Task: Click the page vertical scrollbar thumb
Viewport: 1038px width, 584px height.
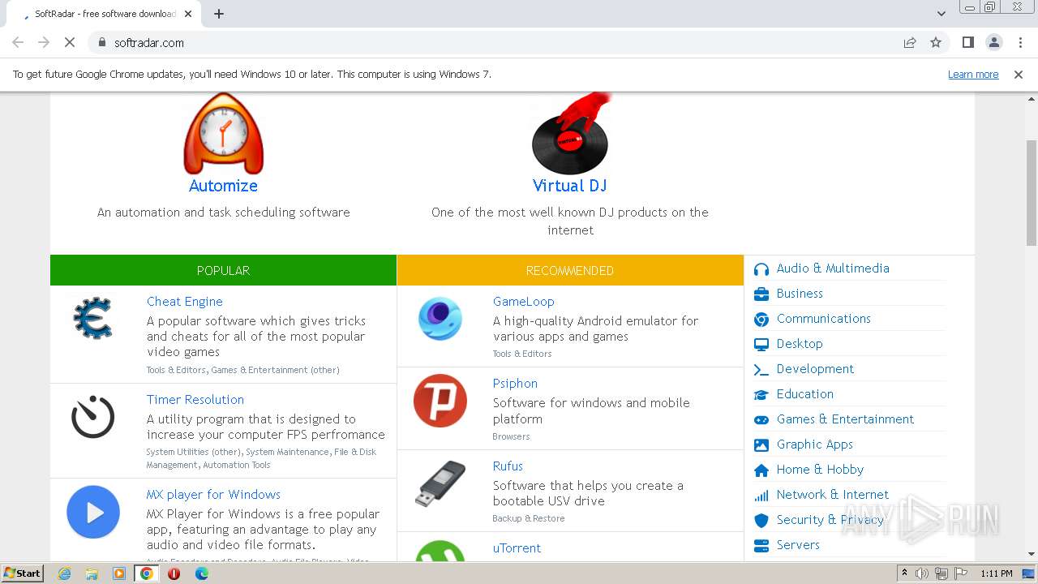Action: [x=1031, y=192]
